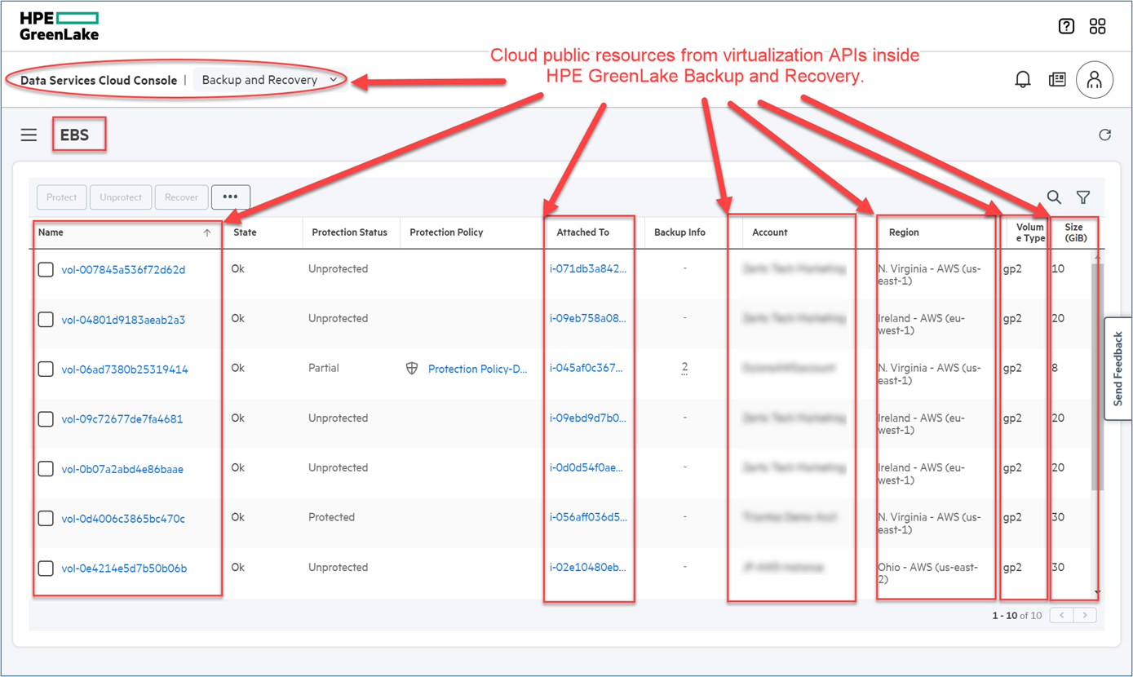Open the news announcements icon
1133x677 pixels.
click(x=1057, y=79)
